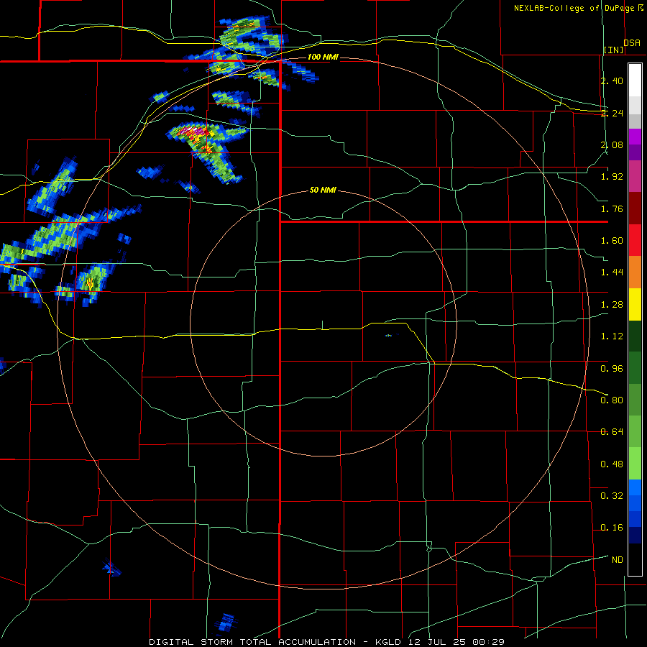Select the white swatch atop the color scale
The height and width of the screenshot is (647, 647).
click(x=635, y=80)
